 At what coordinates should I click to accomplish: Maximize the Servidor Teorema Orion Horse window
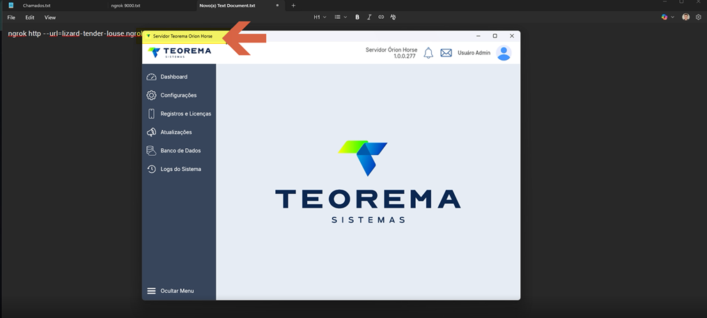point(495,36)
